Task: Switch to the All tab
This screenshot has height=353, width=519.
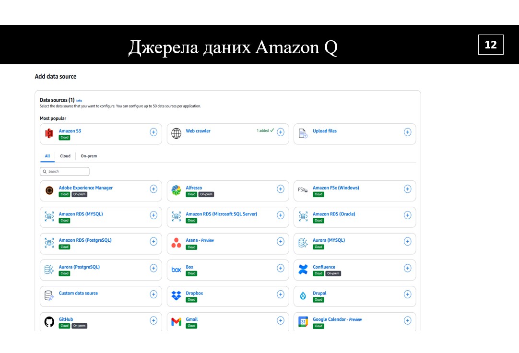Action: click(x=47, y=156)
